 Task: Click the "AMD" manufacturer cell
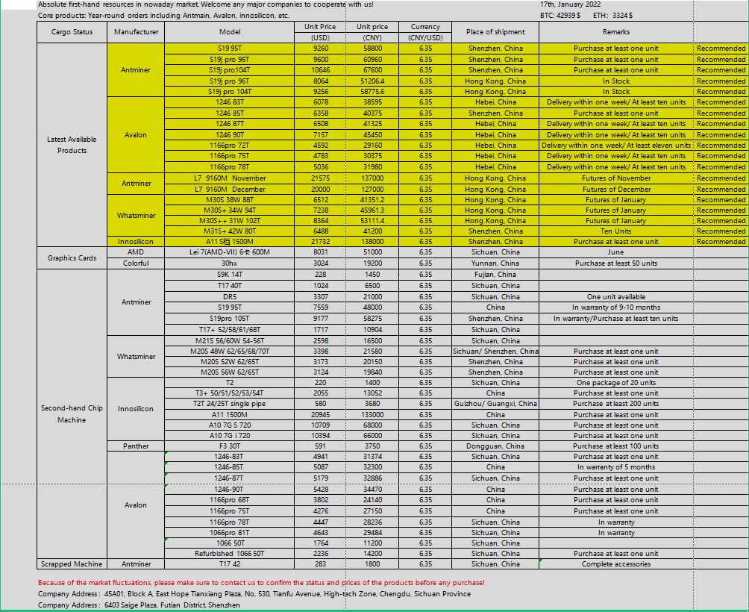[136, 252]
